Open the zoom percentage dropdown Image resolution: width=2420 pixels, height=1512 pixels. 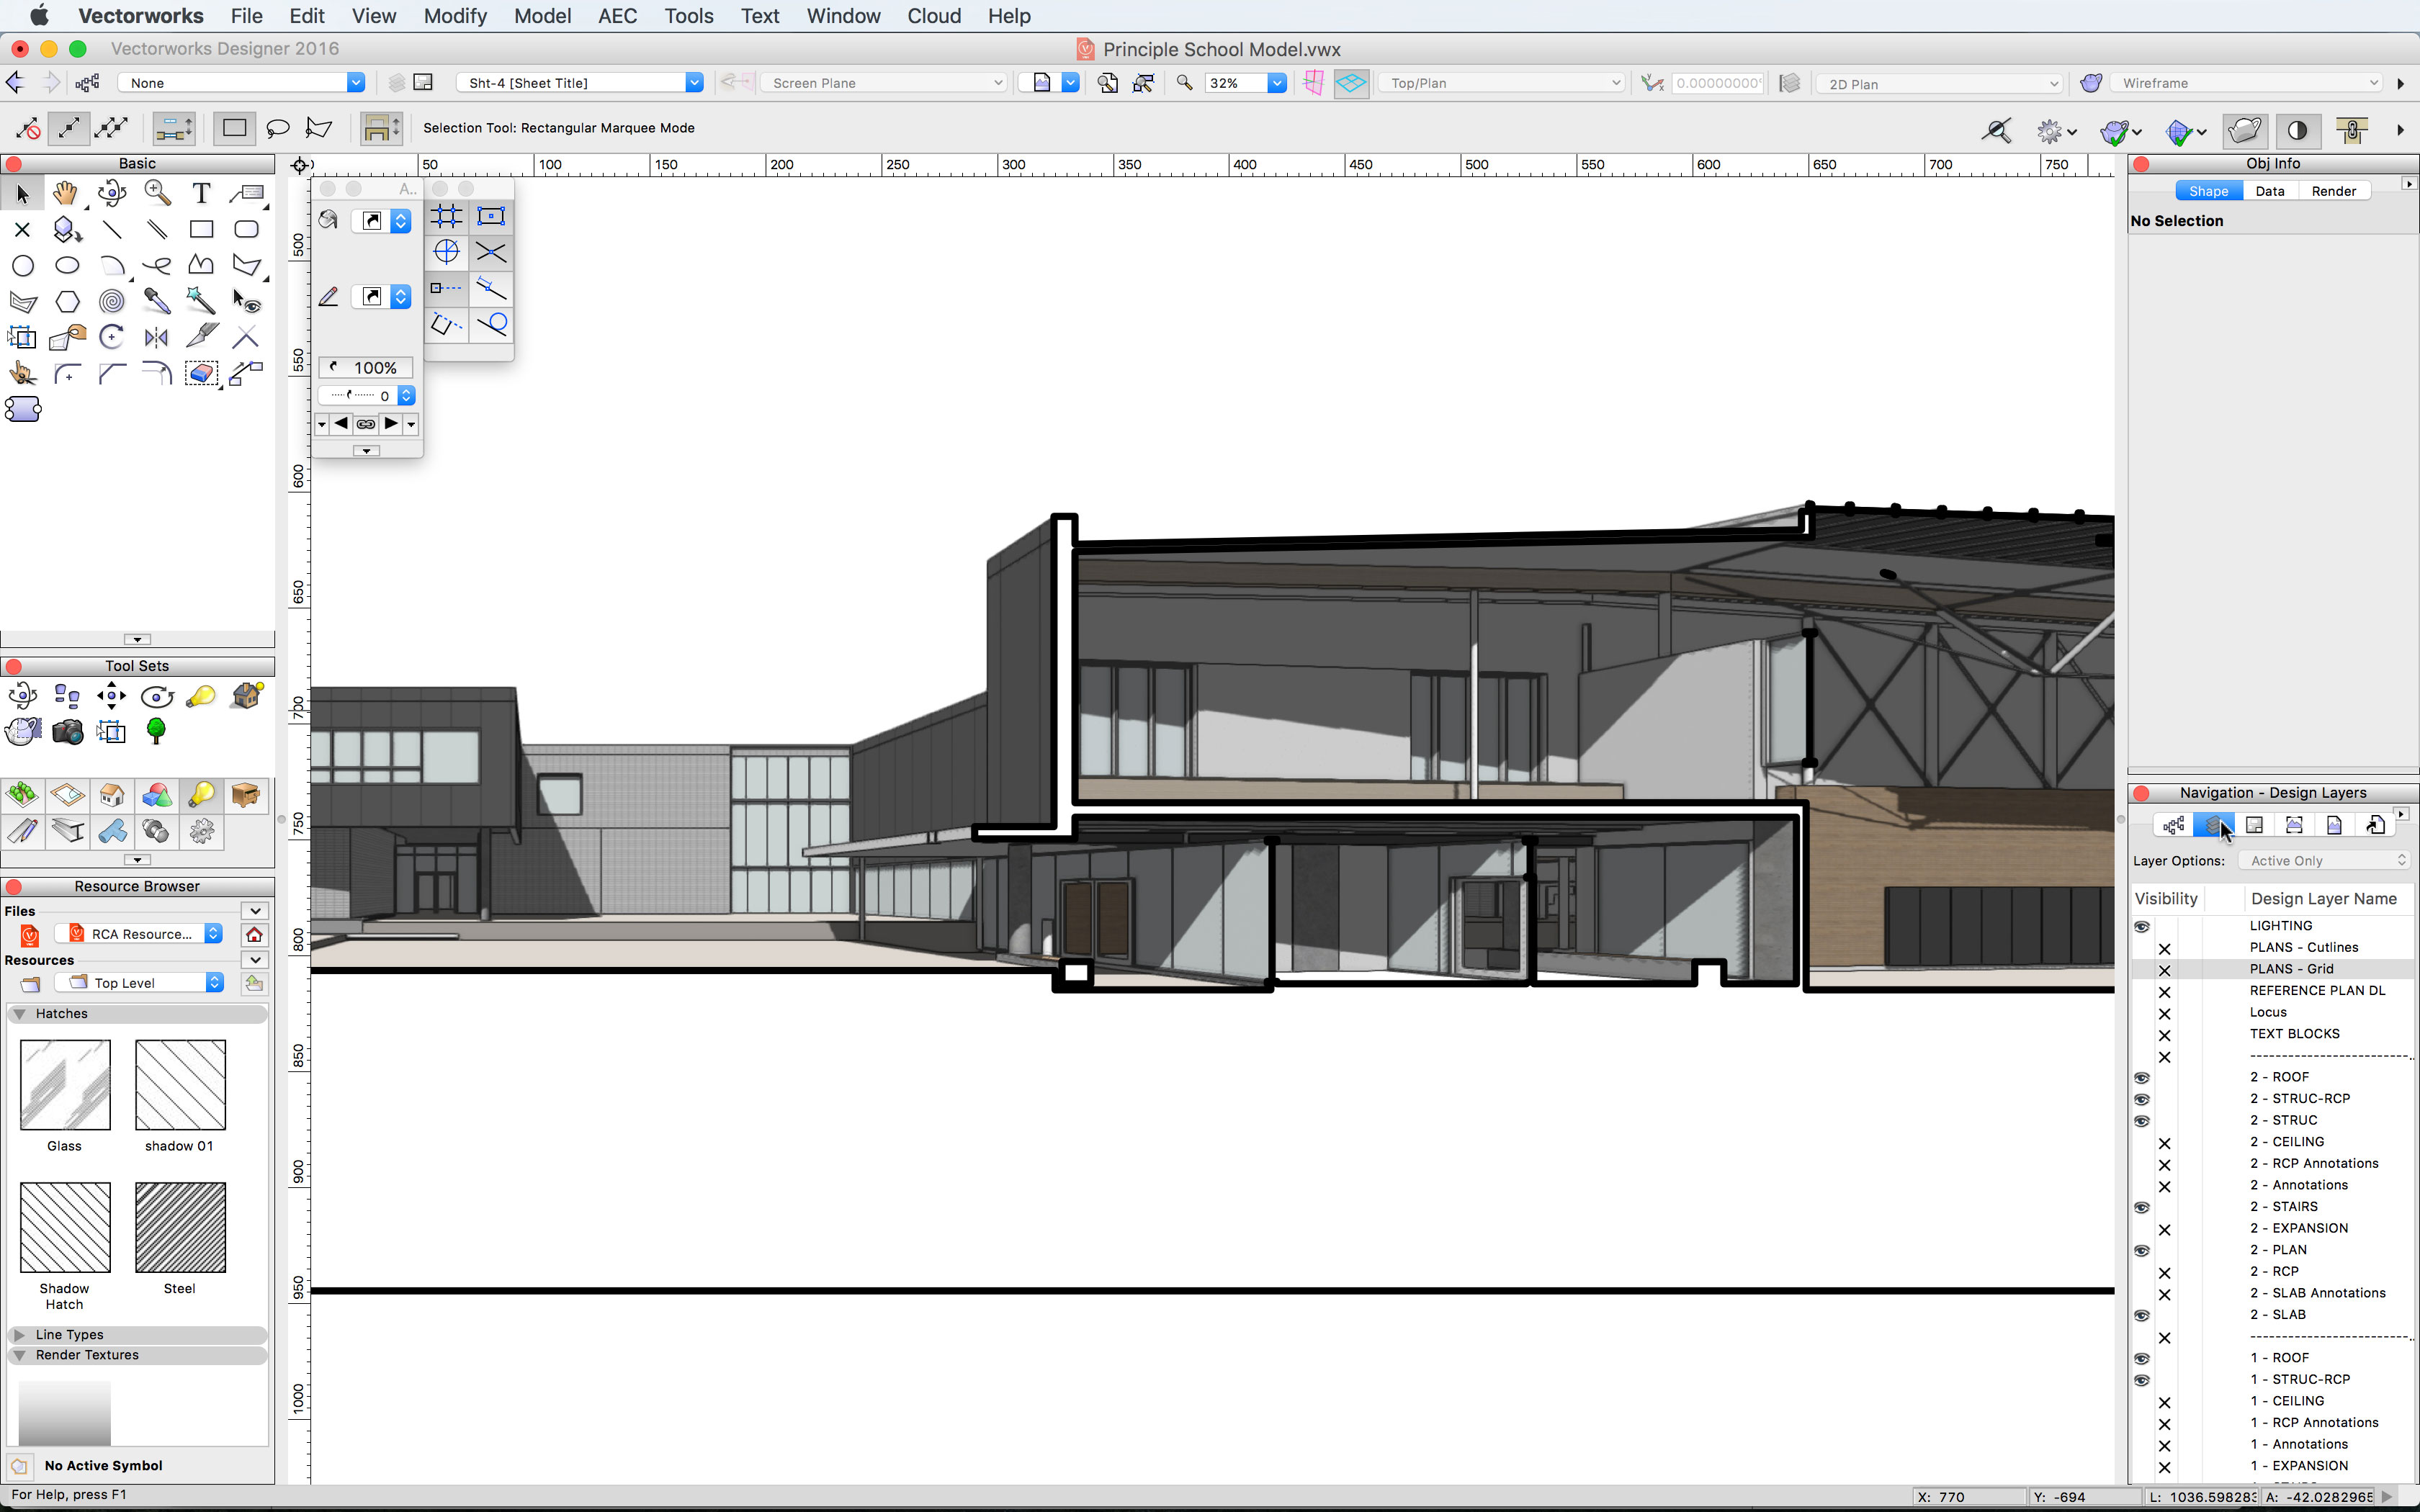click(1276, 83)
